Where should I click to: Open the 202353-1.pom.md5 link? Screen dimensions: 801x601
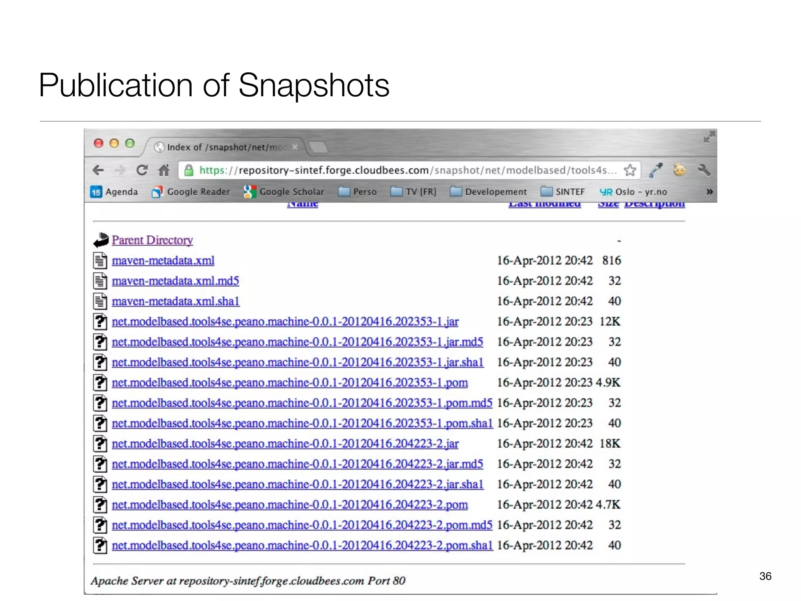pos(302,403)
